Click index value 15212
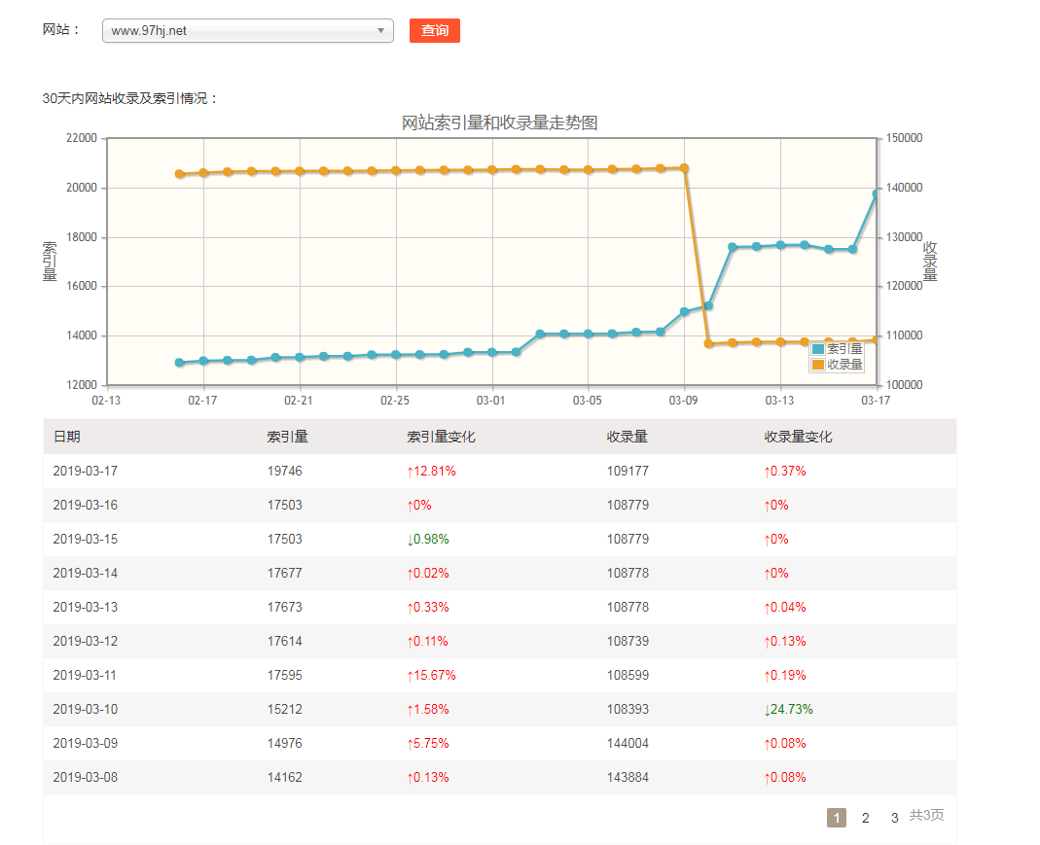1040x845 pixels. (x=284, y=709)
